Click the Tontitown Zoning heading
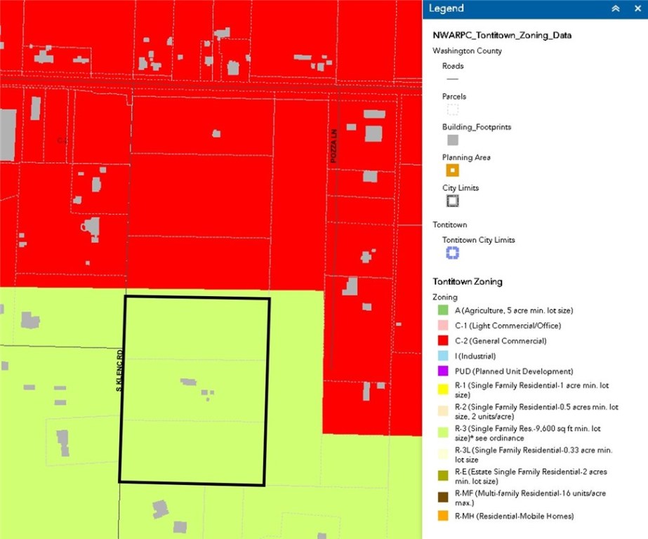648x539 pixels. coord(467,281)
